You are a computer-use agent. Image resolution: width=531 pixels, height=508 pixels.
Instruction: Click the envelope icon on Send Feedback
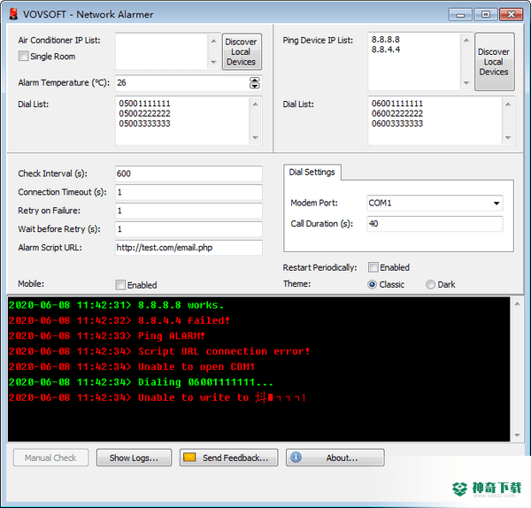click(189, 458)
